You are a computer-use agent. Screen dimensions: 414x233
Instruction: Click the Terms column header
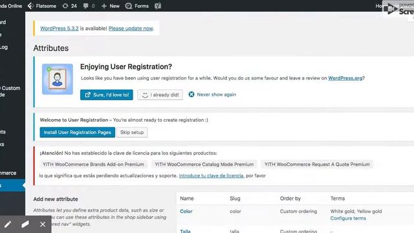click(338, 199)
